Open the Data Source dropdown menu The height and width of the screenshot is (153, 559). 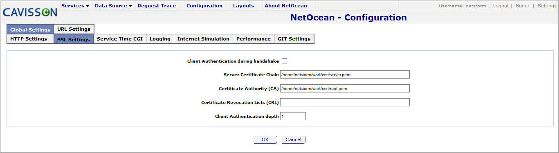click(113, 6)
